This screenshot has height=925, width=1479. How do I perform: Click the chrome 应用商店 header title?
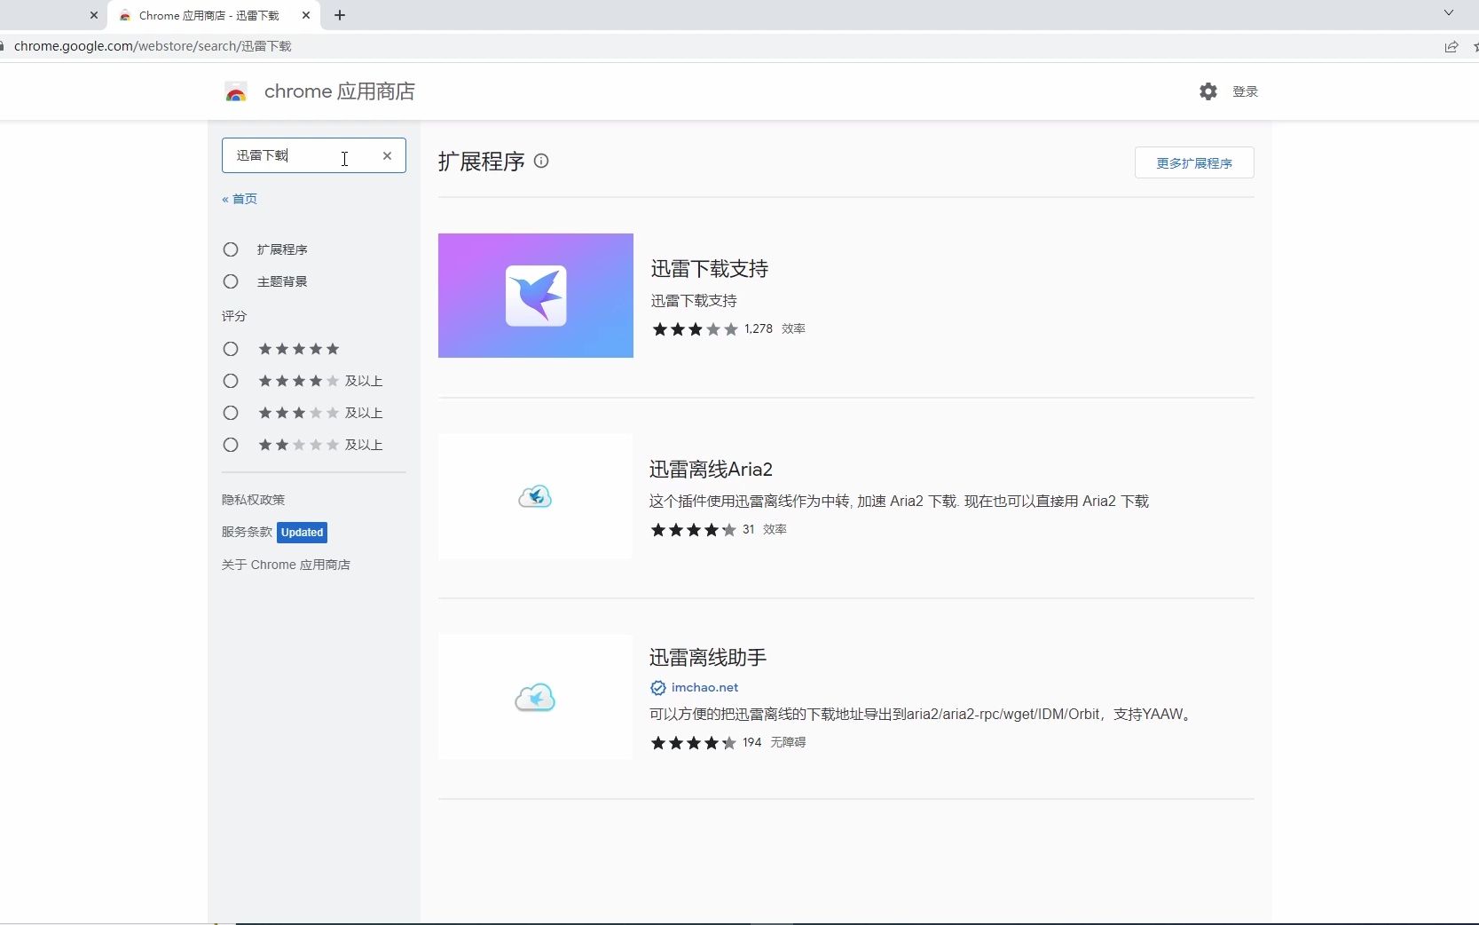click(340, 91)
